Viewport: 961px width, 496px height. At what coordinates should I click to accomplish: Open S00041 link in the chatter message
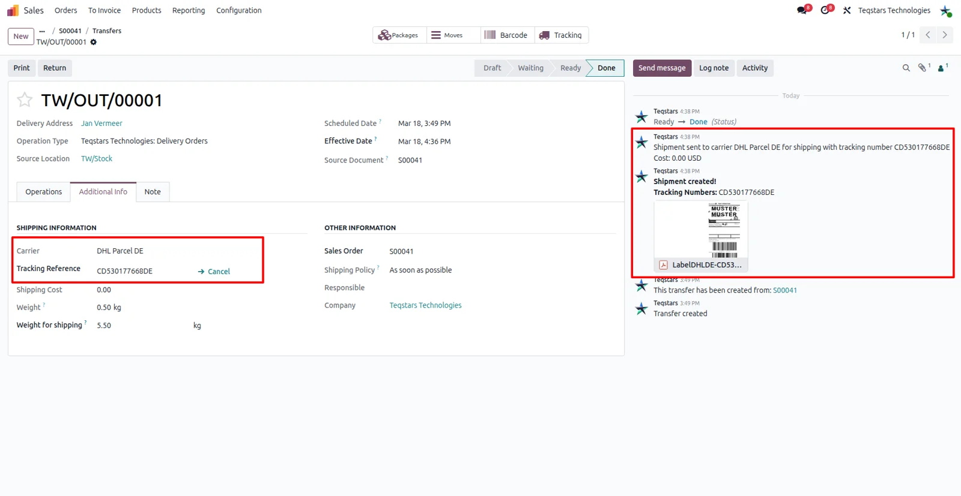click(x=785, y=290)
